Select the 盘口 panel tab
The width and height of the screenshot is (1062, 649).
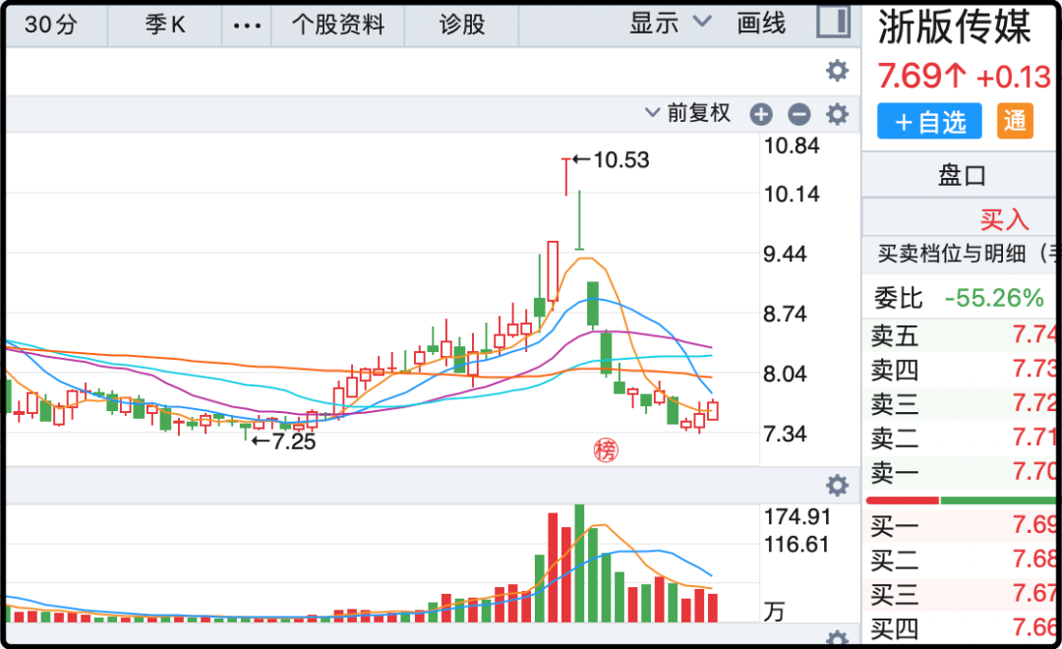click(x=961, y=176)
